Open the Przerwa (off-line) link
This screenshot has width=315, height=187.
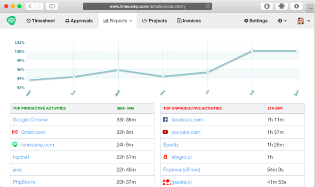(182, 170)
